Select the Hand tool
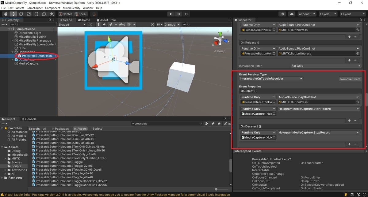This screenshot has width=368, height=197. (6, 14)
